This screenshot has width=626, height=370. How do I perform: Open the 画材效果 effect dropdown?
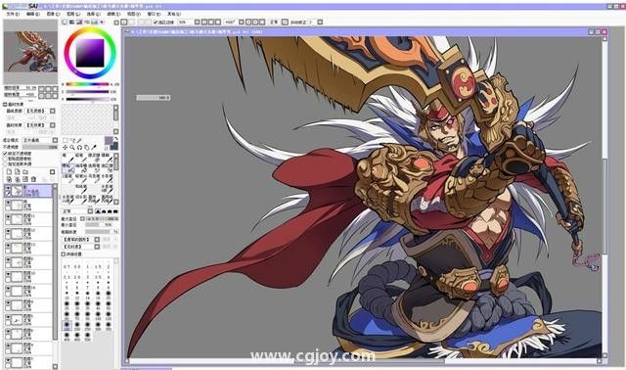coord(52,125)
